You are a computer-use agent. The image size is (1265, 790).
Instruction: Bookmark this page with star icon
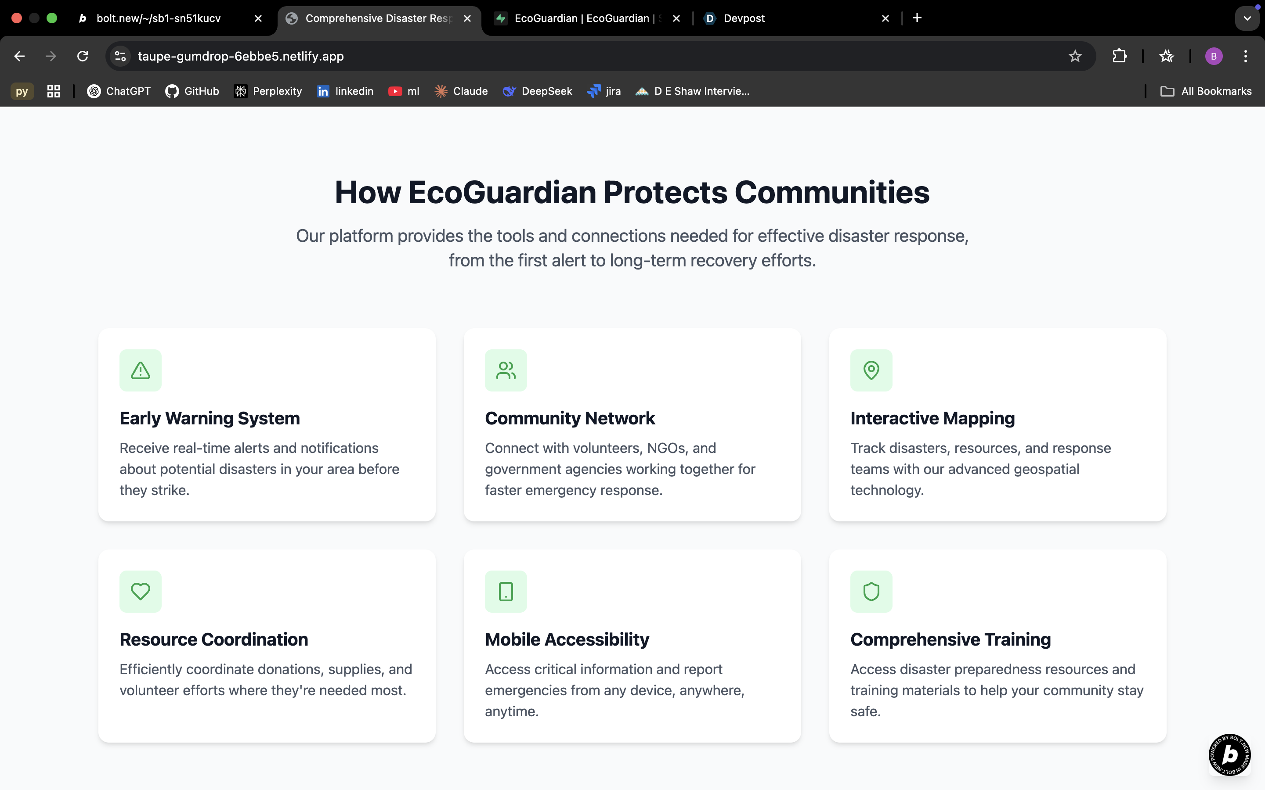(1075, 57)
